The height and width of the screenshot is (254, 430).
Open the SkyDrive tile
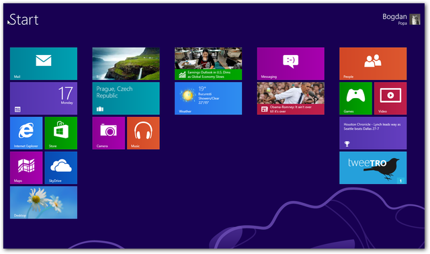click(x=61, y=167)
